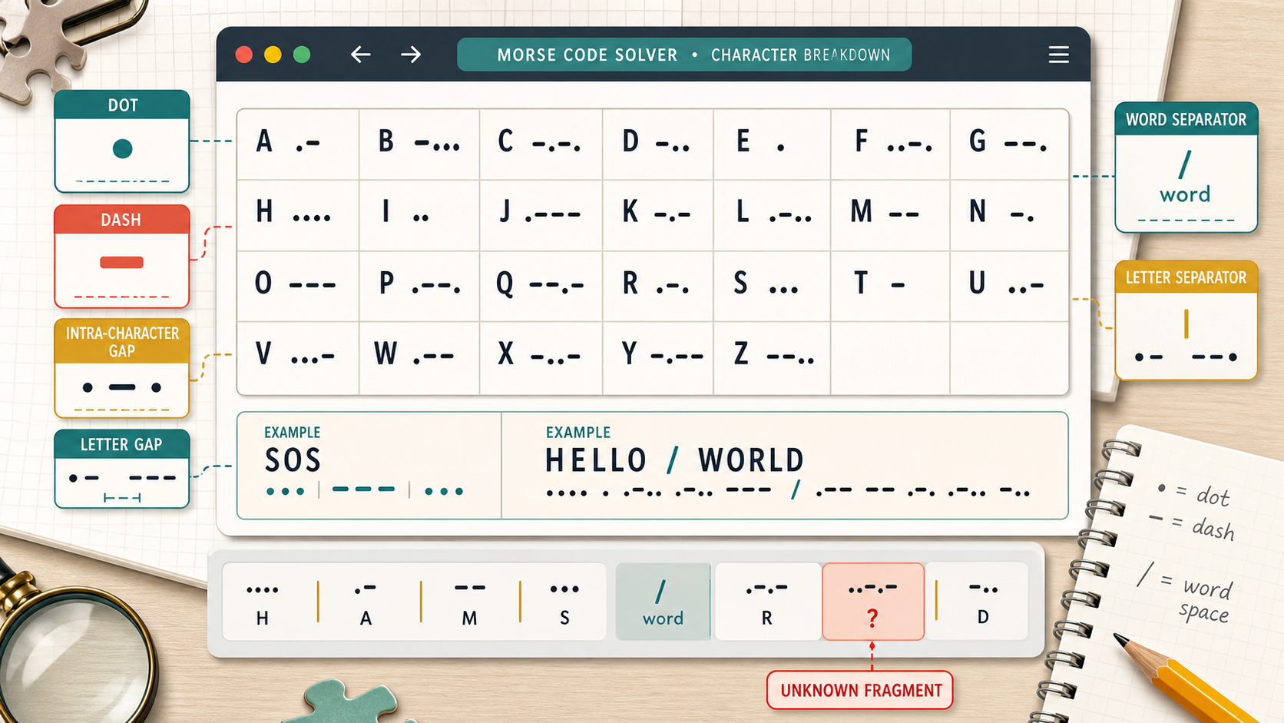Select the letter C cell
The width and height of the screenshot is (1284, 723).
(x=541, y=144)
